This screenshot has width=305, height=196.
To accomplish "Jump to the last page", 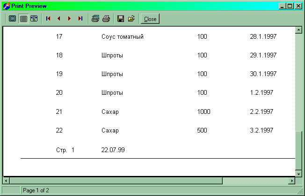I will pyautogui.click(x=80, y=19).
